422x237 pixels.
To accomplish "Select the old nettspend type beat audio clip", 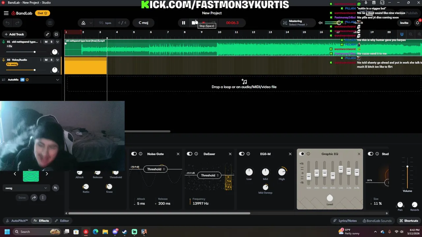I will tap(243, 48).
